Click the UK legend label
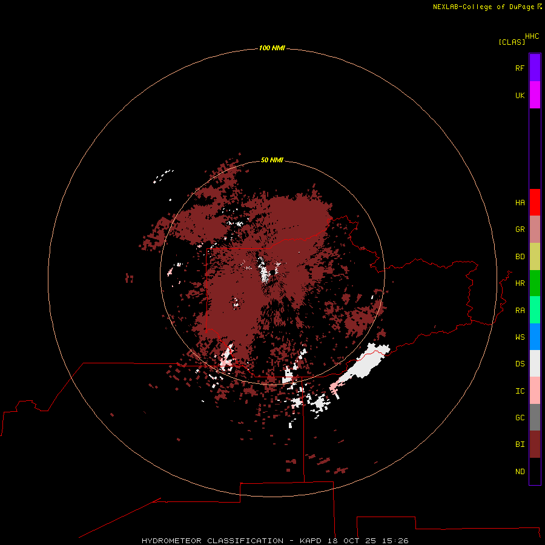Image resolution: width=545 pixels, height=545 pixels. (x=520, y=95)
